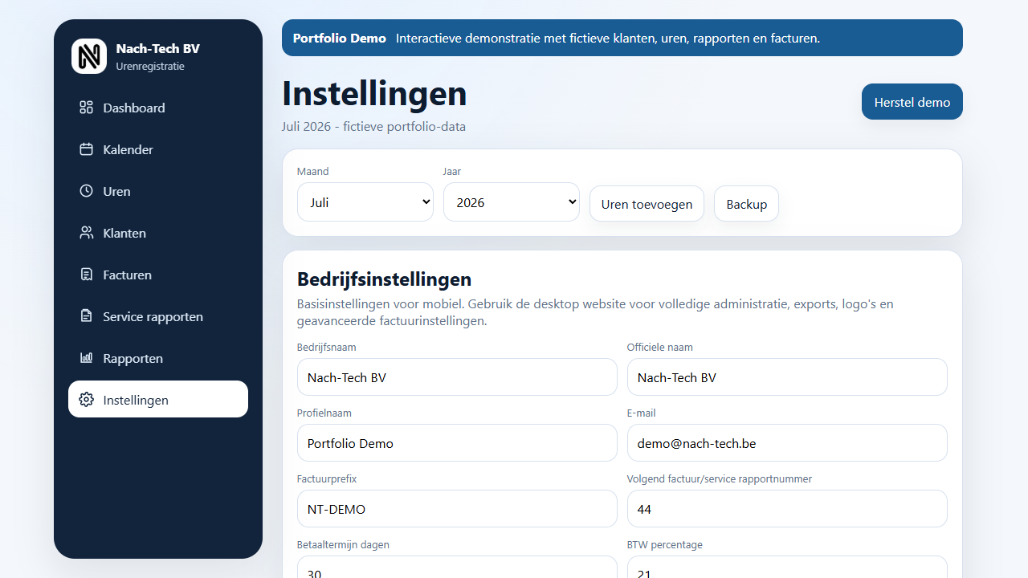
Task: Click the Uren clock icon
Action: [x=86, y=191]
